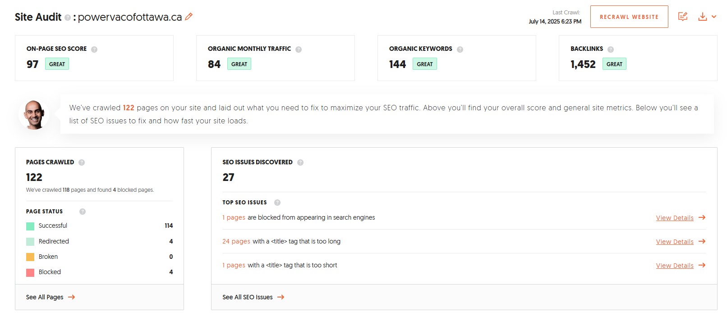Open the See All SEO Issues link

[248, 297]
